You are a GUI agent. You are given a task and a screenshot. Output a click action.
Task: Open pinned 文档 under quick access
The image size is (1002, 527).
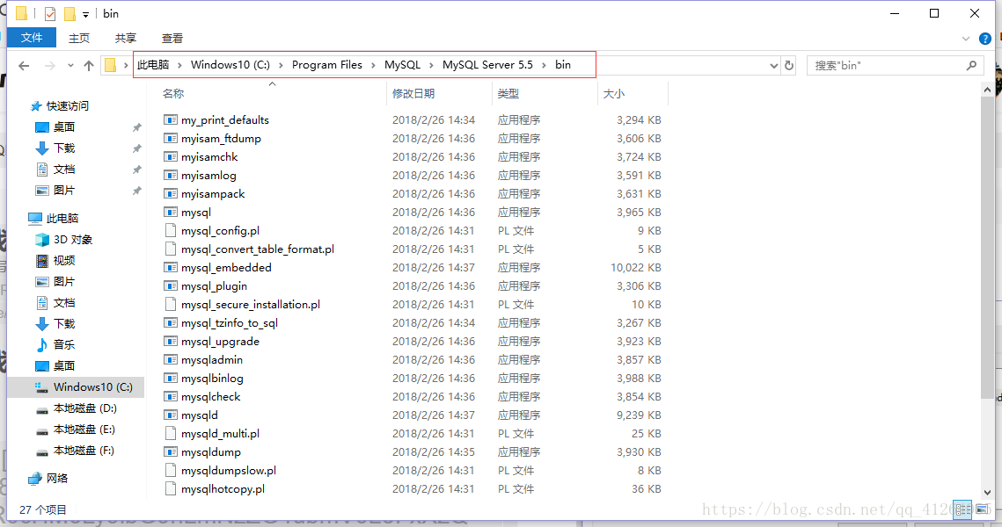(64, 169)
